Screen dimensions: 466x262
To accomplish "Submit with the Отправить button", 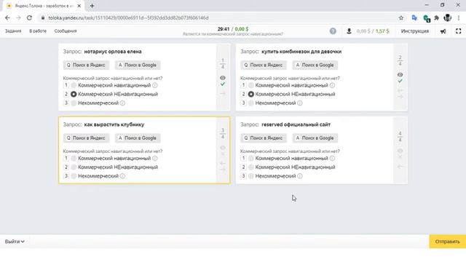I will click(x=447, y=242).
